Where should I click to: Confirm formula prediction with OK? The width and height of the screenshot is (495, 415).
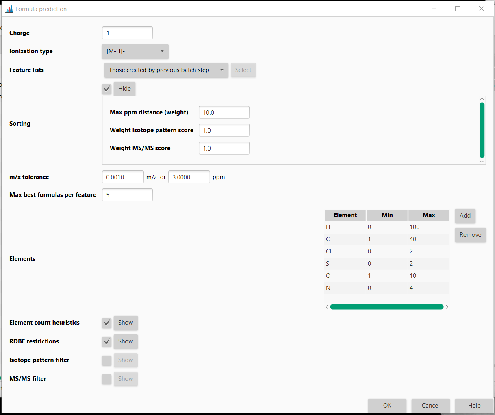click(x=387, y=405)
